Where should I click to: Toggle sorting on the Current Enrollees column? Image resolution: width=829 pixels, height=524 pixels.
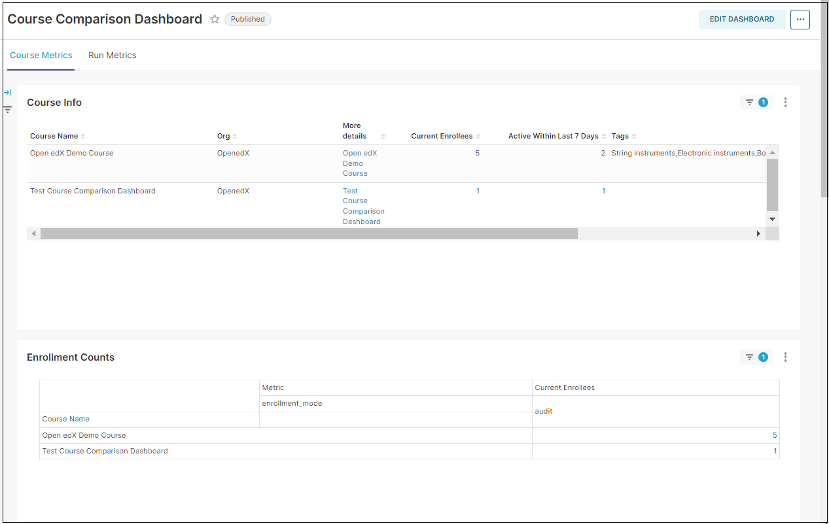pos(478,136)
